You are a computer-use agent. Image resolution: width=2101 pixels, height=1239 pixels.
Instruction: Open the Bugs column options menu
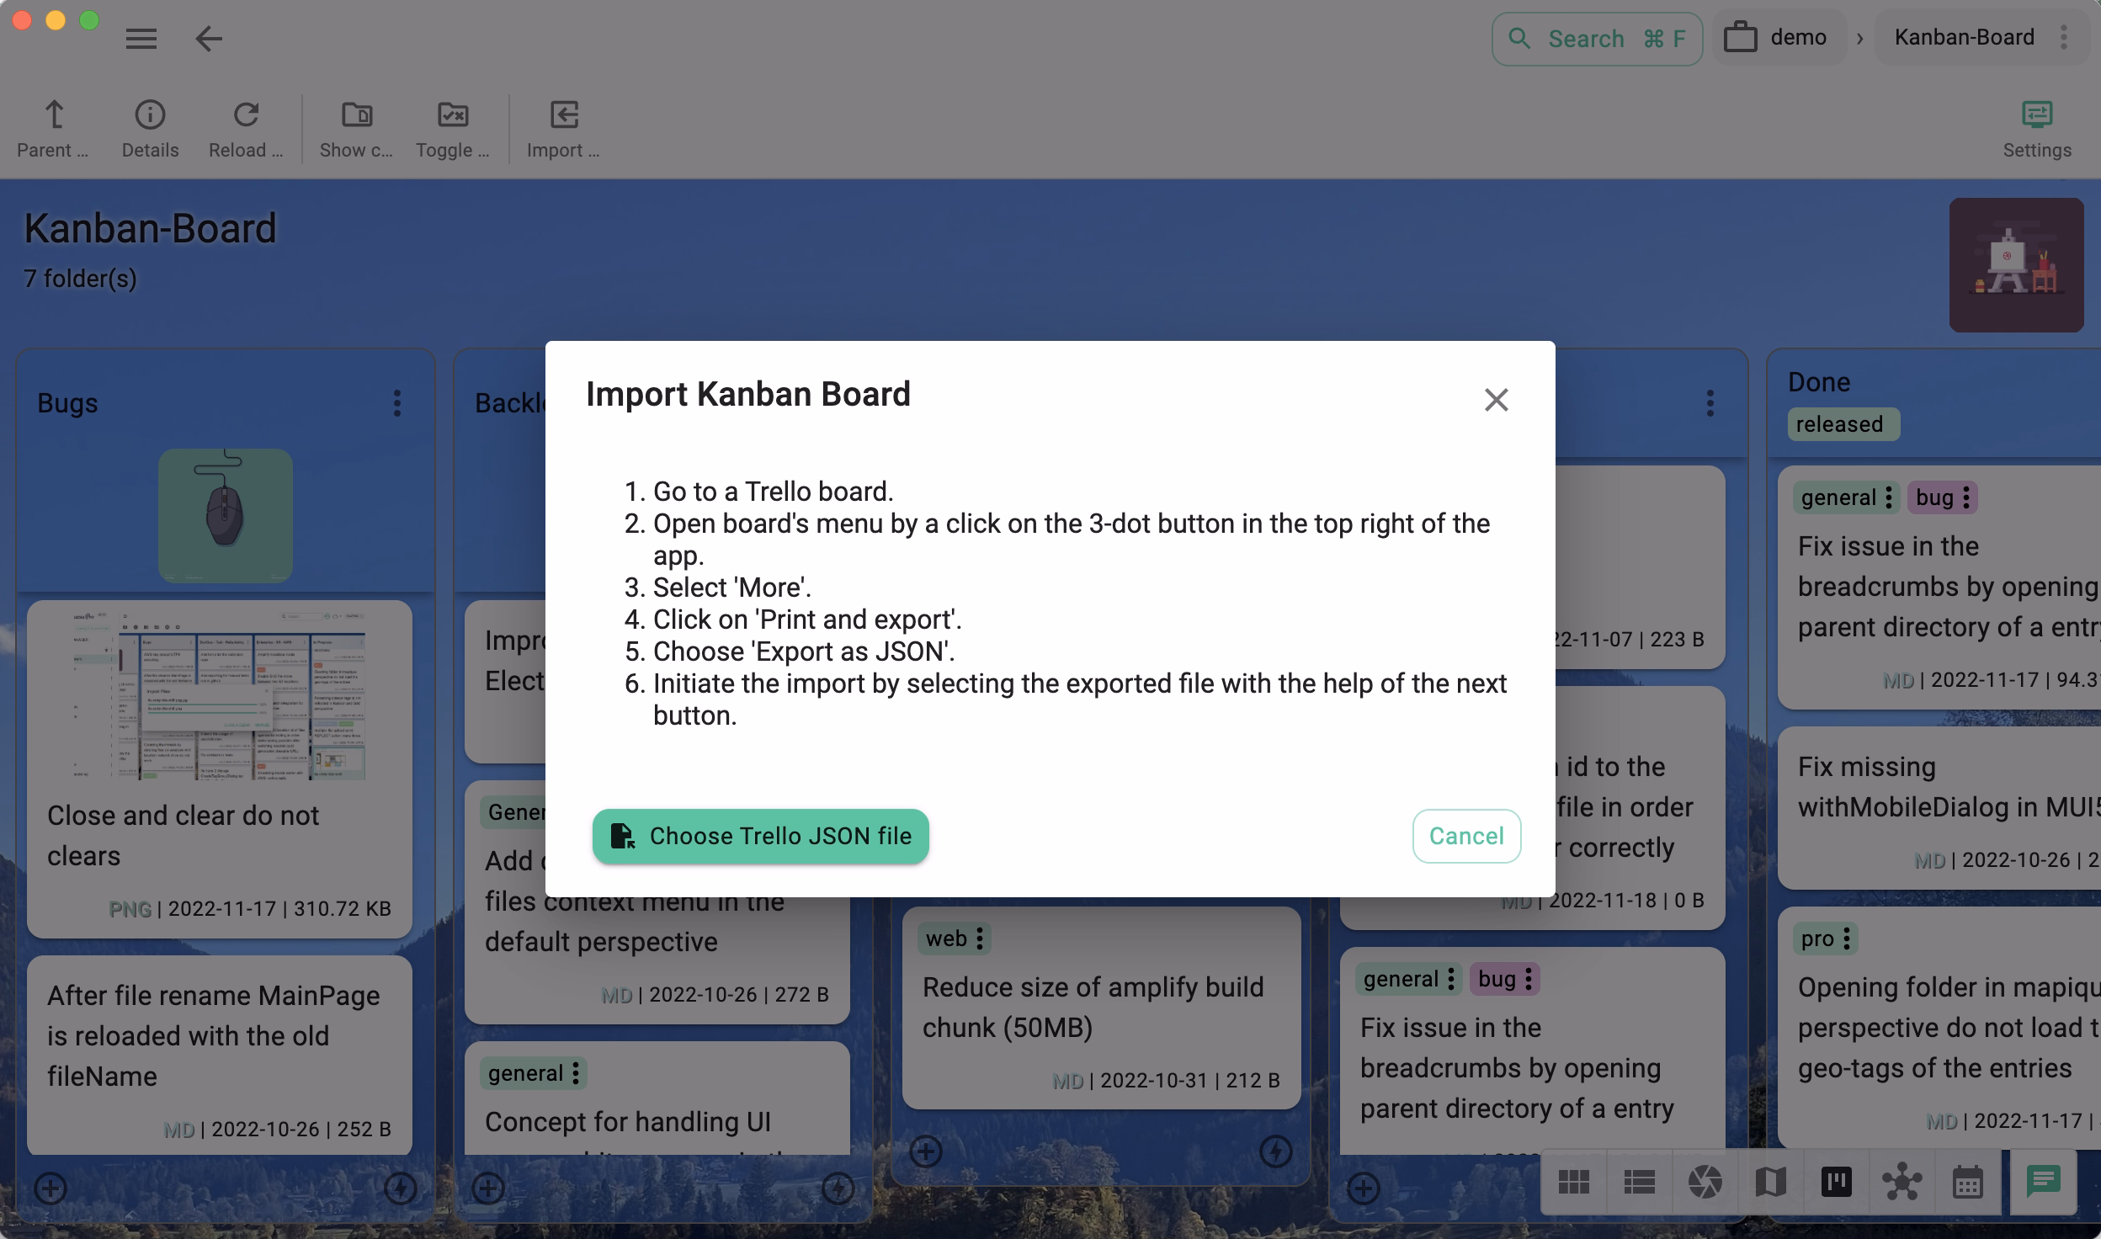398,404
